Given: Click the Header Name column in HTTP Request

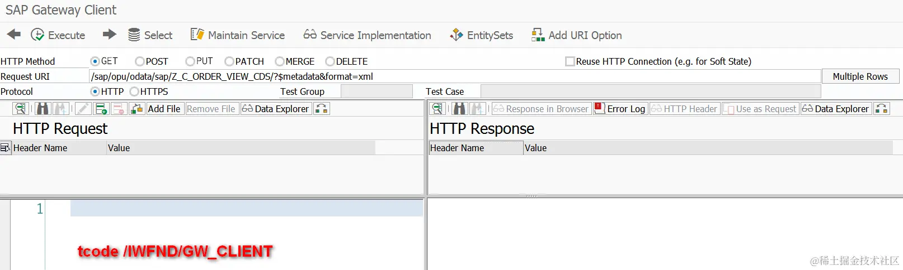Looking at the screenshot, I should [x=59, y=148].
